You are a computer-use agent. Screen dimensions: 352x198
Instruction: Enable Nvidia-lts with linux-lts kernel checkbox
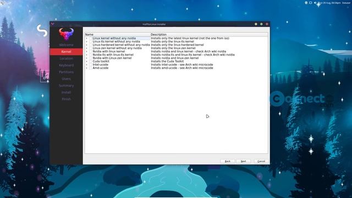[90, 55]
